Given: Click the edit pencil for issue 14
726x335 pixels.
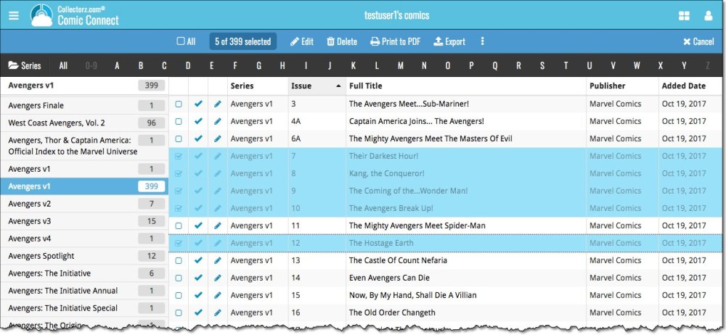Looking at the screenshot, I should [x=218, y=278].
